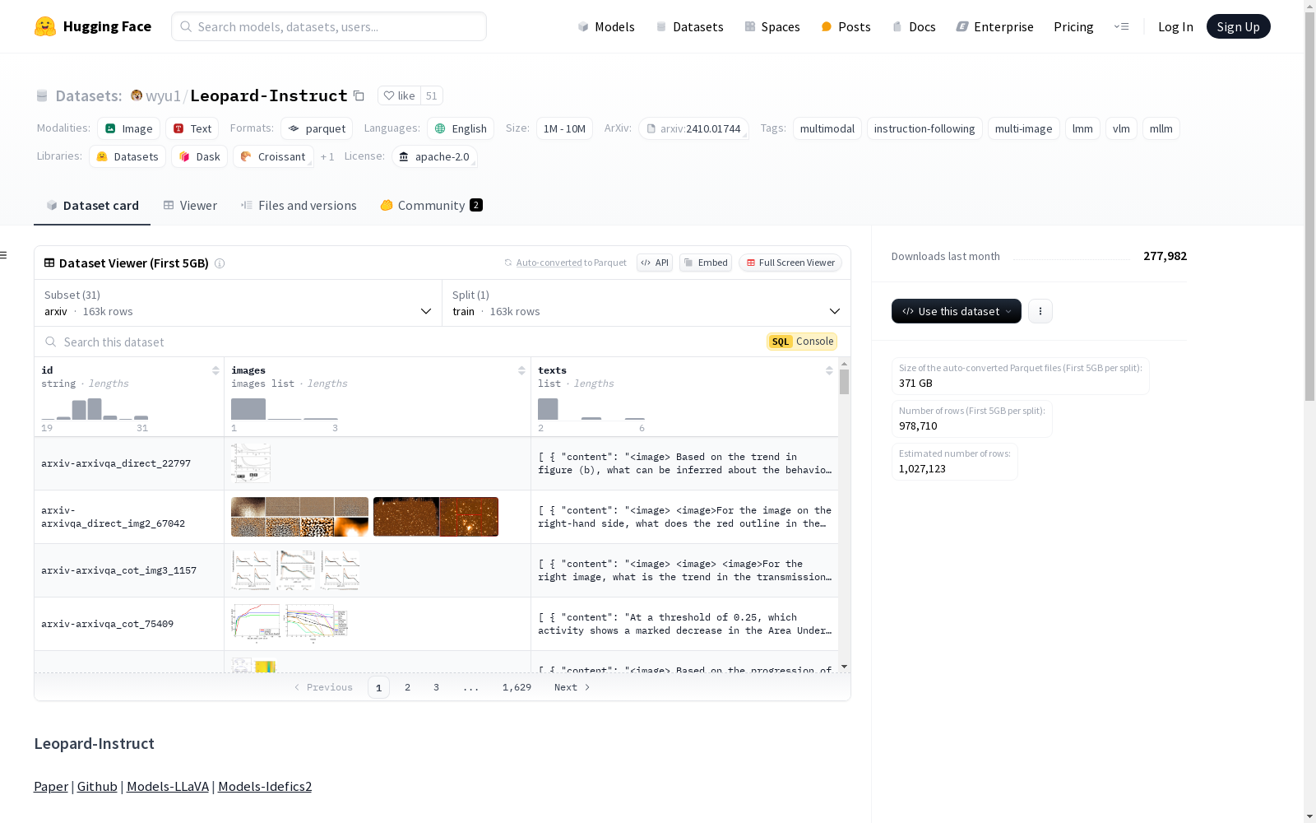Go to the Next page of rows

point(572,687)
